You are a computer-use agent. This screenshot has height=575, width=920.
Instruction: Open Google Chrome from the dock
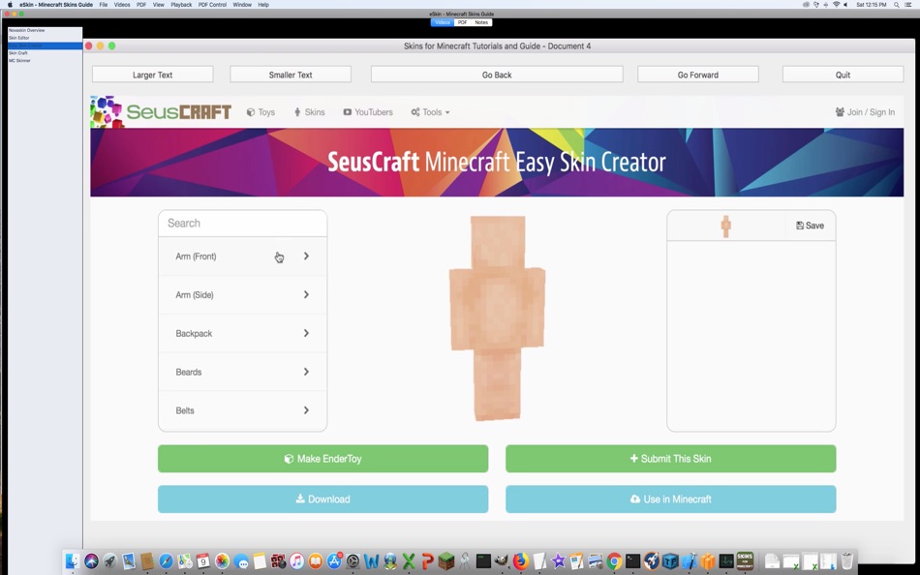coord(614,560)
